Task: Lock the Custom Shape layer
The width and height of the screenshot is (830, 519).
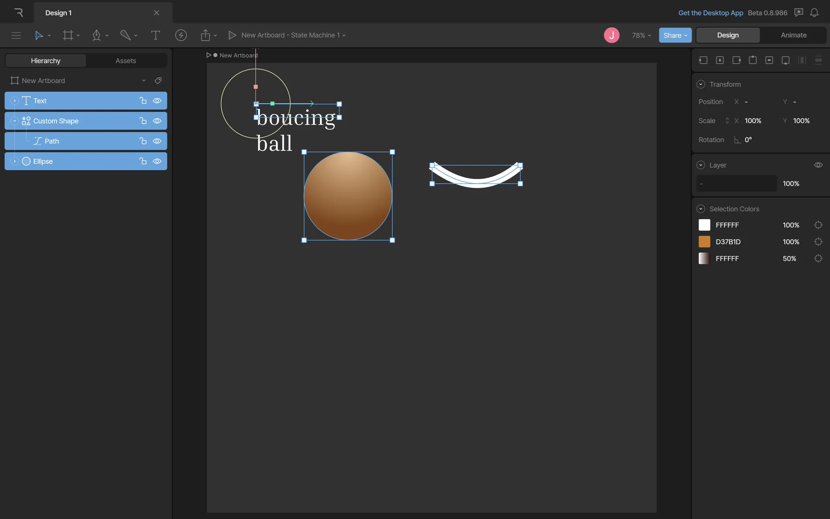Action: click(x=143, y=121)
